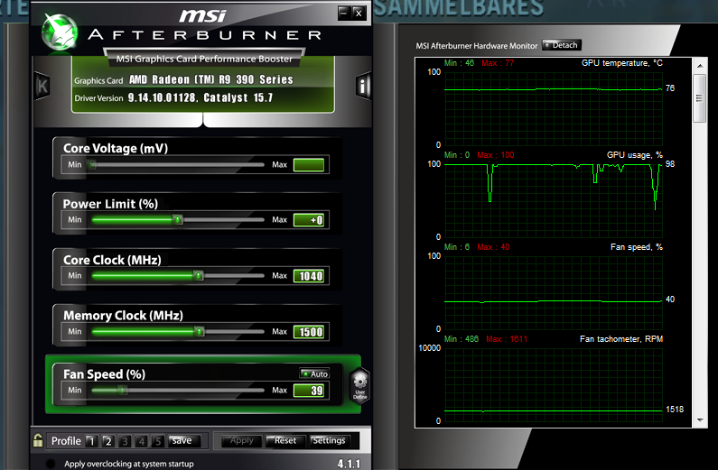Toggle Apply overclocking at system startup
This screenshot has height=470, width=718.
(50, 463)
